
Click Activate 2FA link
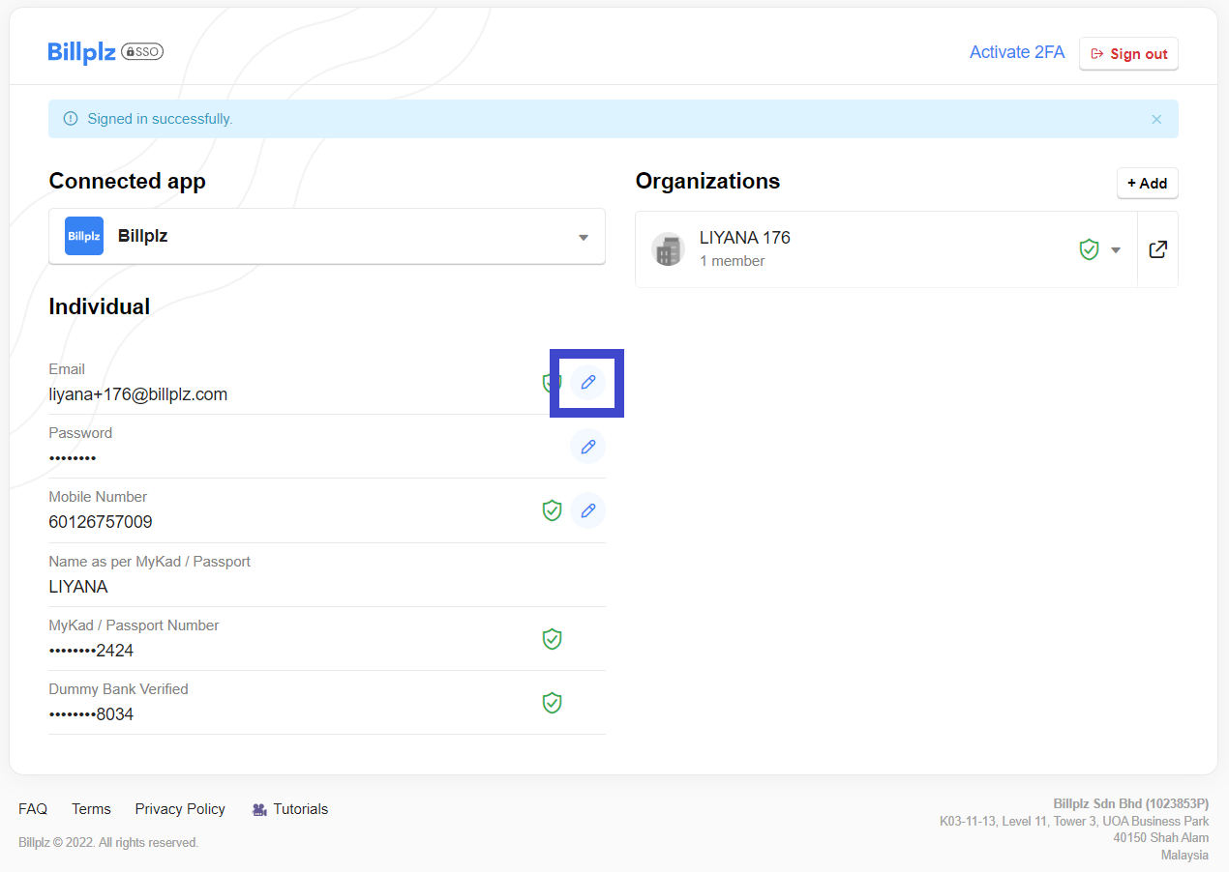[1017, 52]
